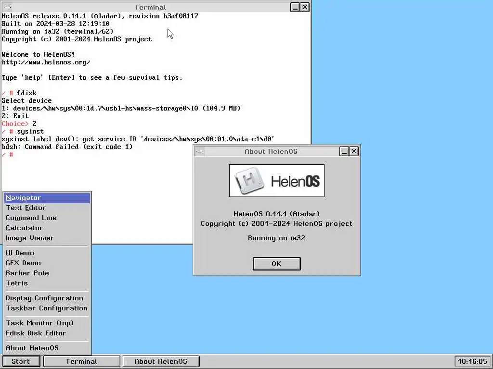Click 'bdsh: Command failed (exit code 1)' line
493x369 pixels.
[67, 147]
